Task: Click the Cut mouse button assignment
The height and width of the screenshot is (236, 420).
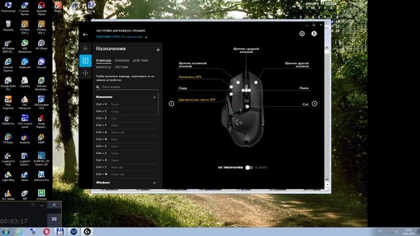Action: [305, 104]
